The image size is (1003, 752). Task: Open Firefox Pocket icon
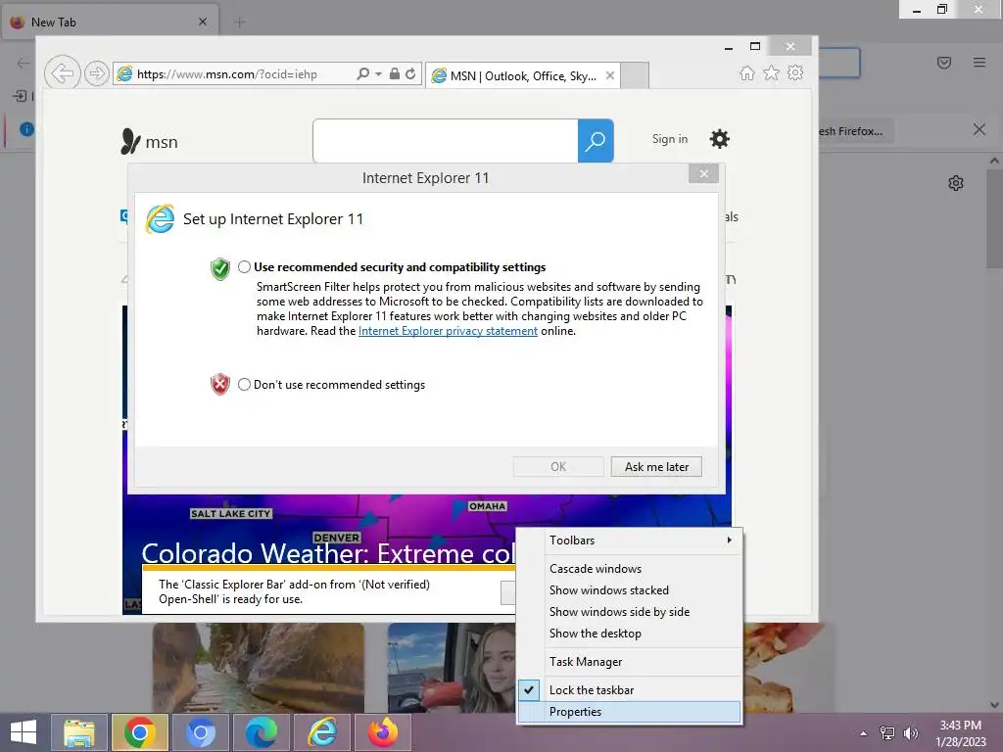click(x=944, y=62)
